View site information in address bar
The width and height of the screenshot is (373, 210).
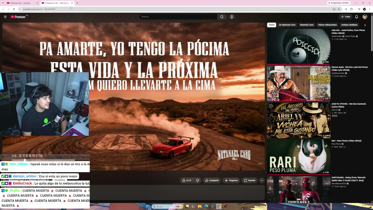[20, 9]
